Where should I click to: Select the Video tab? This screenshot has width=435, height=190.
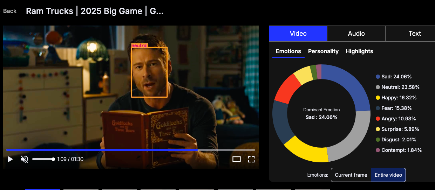click(298, 34)
